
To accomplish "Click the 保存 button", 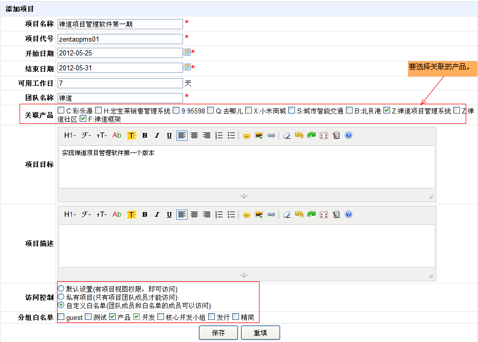I will tap(218, 333).
